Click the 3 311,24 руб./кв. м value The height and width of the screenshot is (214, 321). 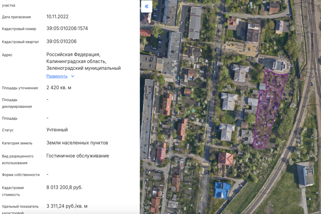67,206
